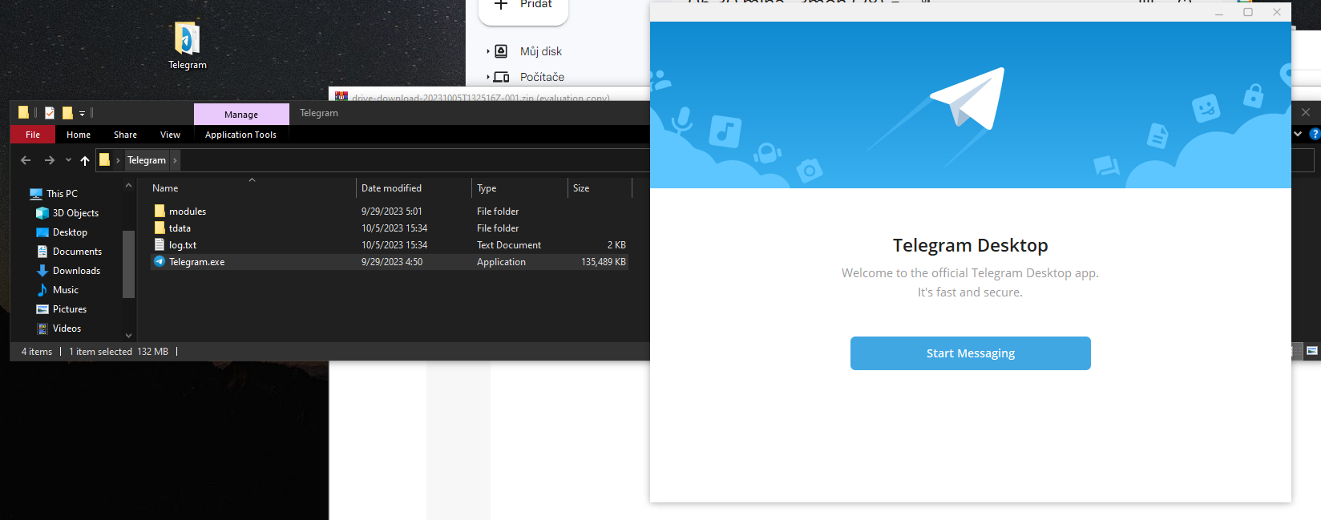Expand Počítače in Google Drive sidebar
The width and height of the screenshot is (1321, 520).
click(x=488, y=77)
